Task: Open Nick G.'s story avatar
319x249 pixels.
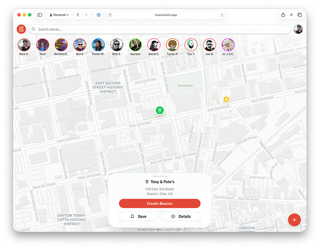Action: tap(24, 45)
